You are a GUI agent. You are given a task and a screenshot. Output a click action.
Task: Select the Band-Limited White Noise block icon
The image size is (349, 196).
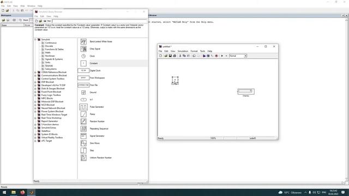click(x=83, y=41)
